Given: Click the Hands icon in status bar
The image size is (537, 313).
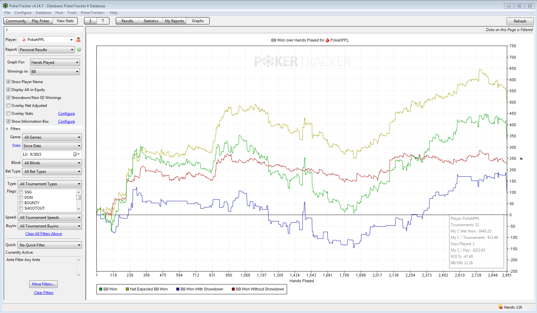Looking at the screenshot, I should [x=500, y=307].
